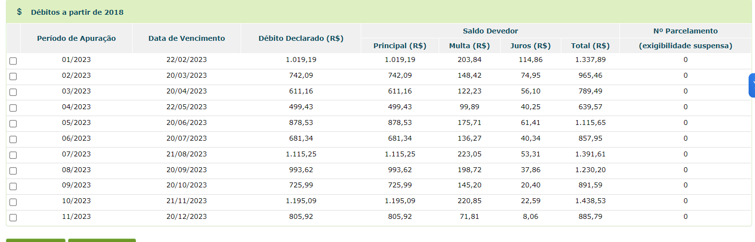Enable the checkbox for 05/2023

coord(13,124)
